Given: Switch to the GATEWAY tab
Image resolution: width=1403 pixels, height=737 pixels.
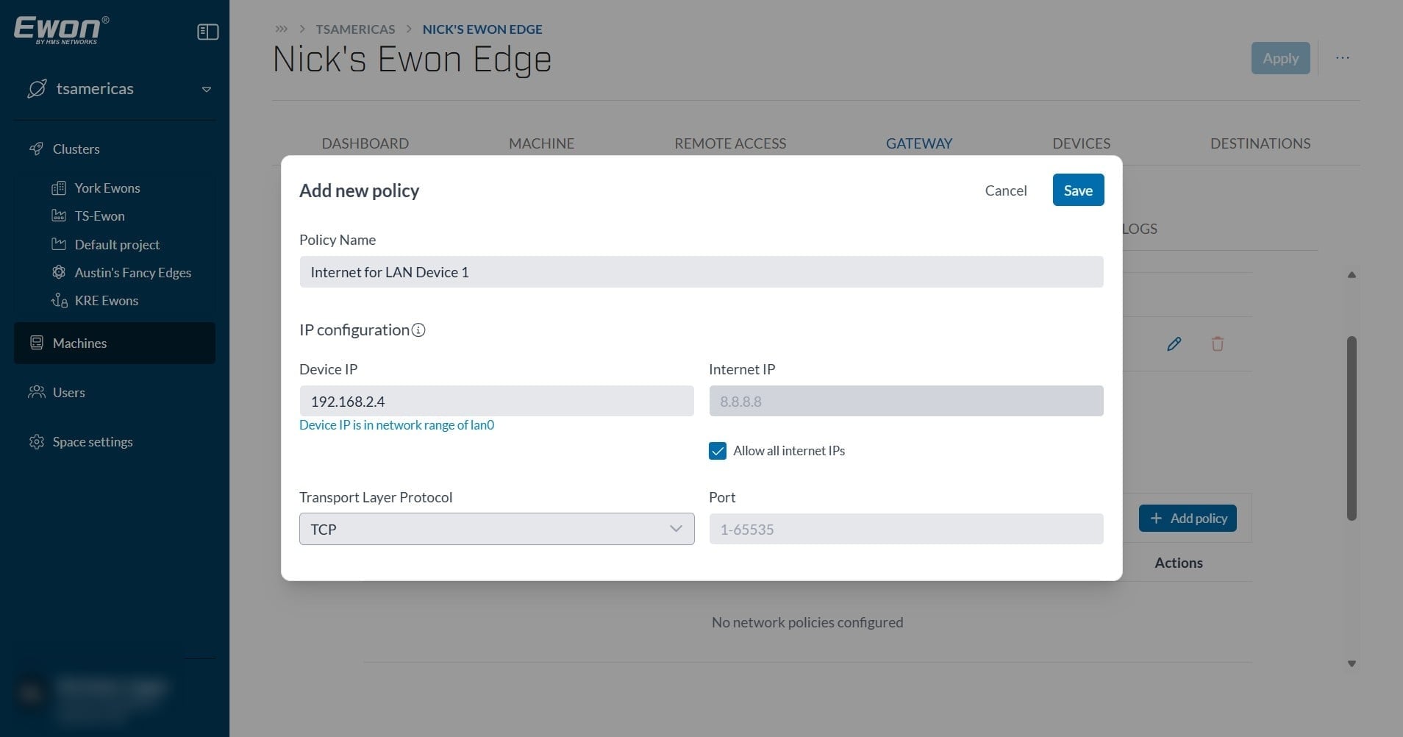Looking at the screenshot, I should pos(918,143).
